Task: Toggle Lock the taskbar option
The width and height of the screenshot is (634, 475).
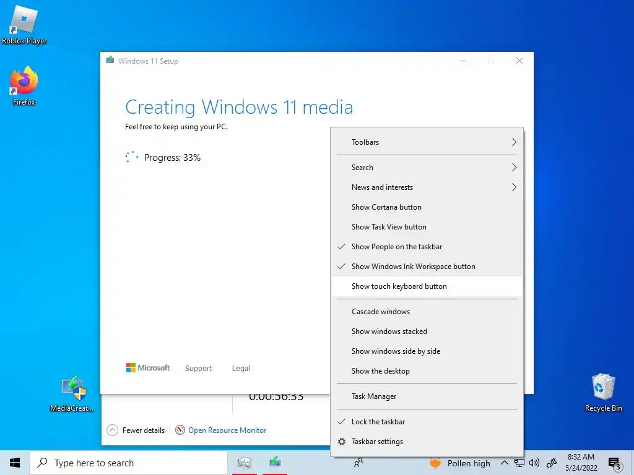Action: [427, 422]
